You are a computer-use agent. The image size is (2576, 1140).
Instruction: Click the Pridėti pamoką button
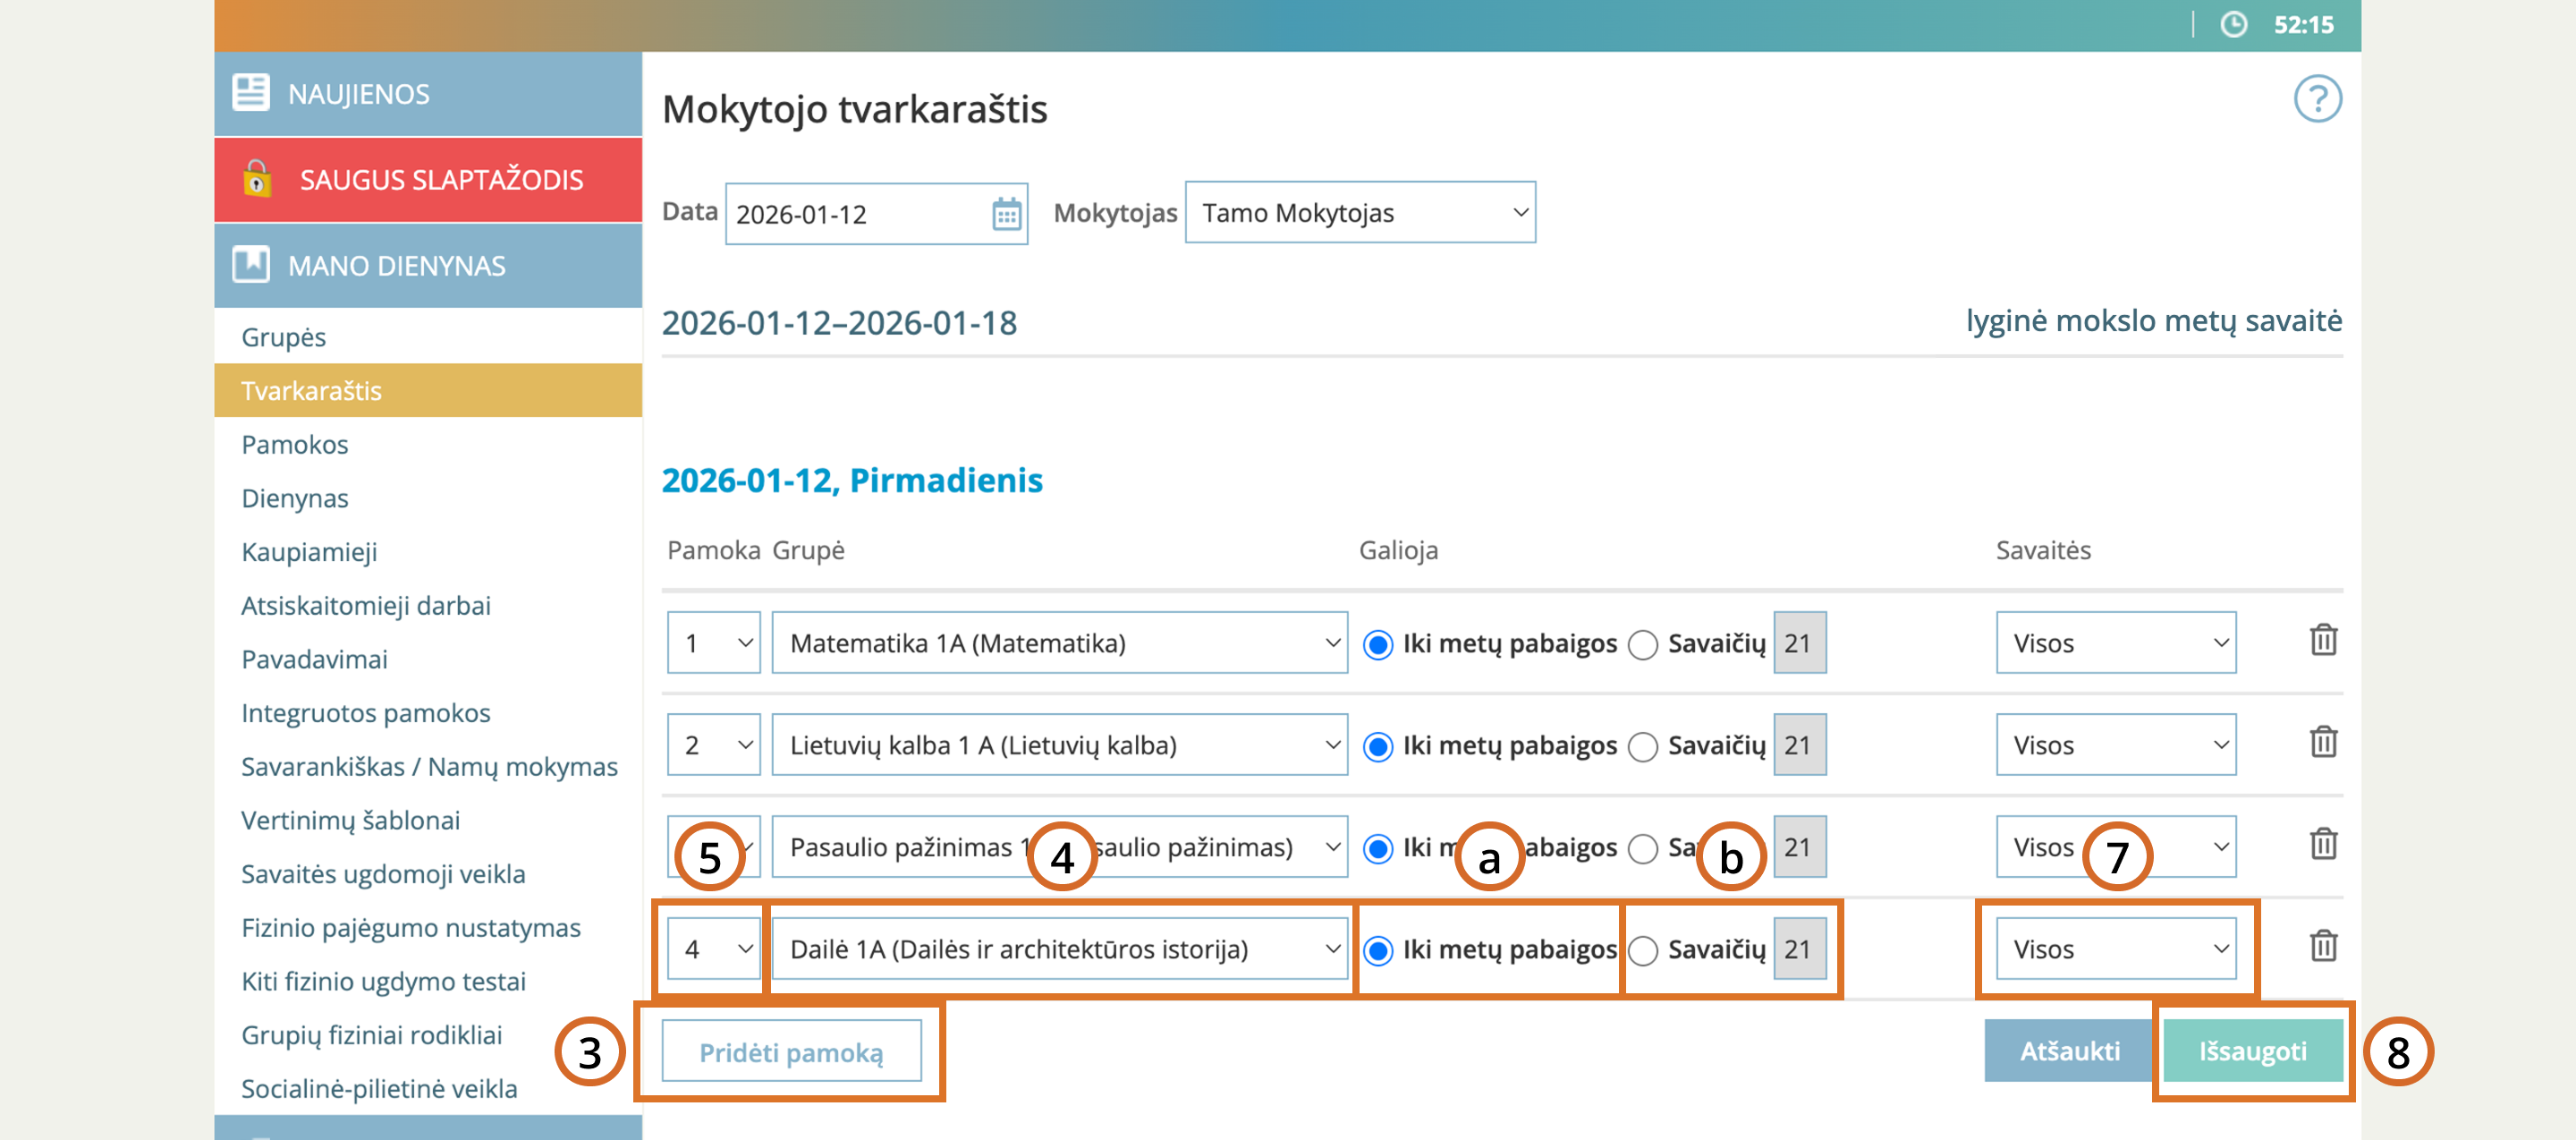(x=791, y=1052)
